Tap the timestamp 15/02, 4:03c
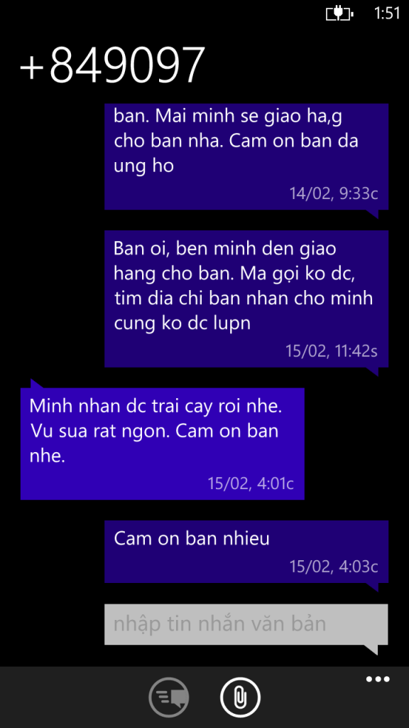Image resolution: width=409 pixels, height=728 pixels. [x=334, y=566]
